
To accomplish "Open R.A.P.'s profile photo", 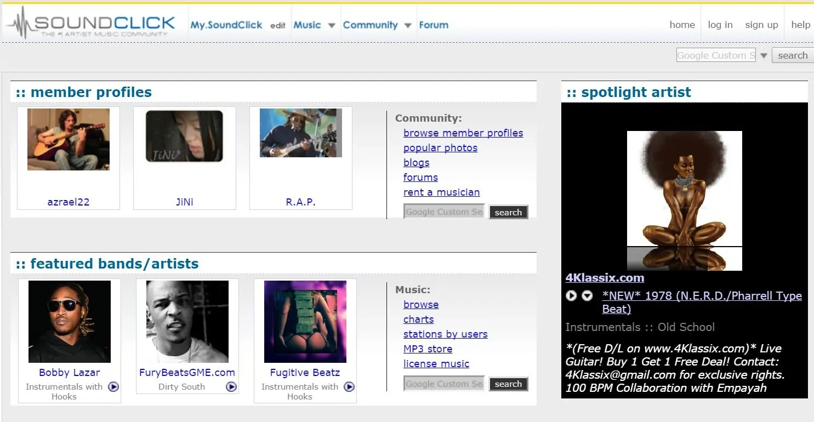I will pos(301,133).
